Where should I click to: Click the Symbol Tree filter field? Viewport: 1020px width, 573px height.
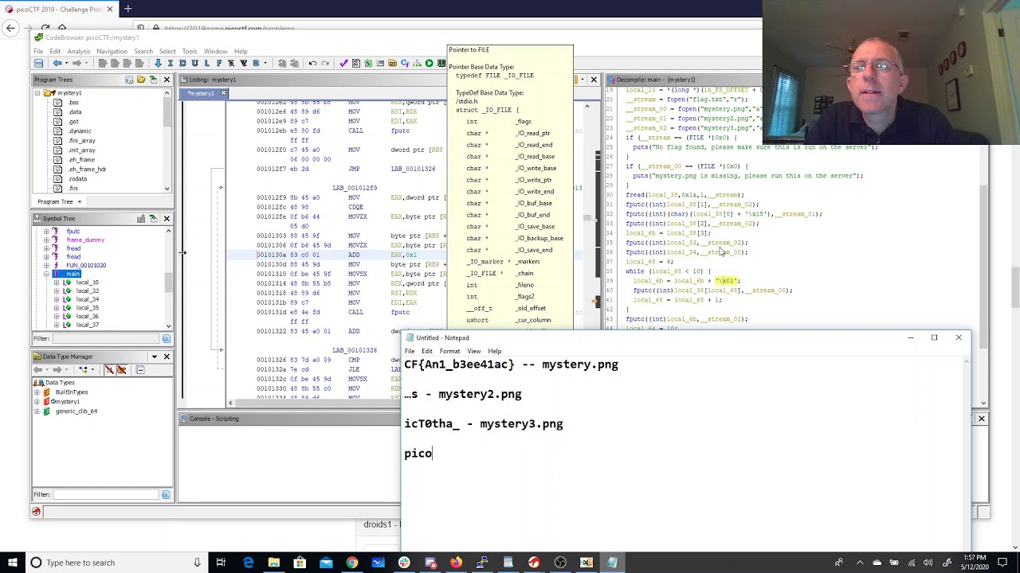105,339
